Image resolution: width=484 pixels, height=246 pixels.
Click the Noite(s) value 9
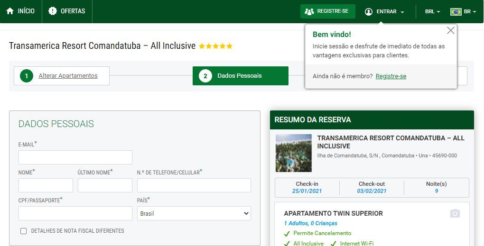(x=437, y=191)
